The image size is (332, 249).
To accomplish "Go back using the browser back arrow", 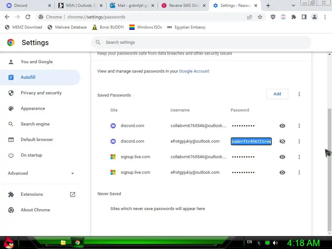I will [7, 17].
